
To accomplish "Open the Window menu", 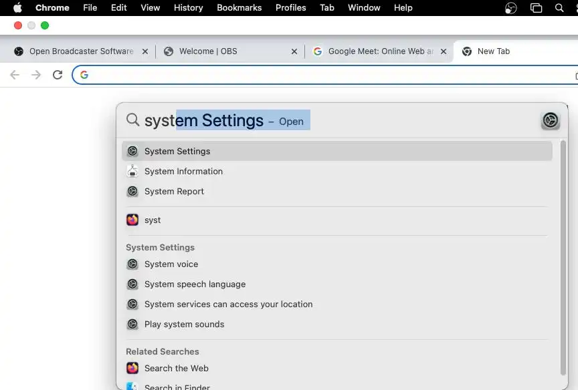I will [x=364, y=8].
